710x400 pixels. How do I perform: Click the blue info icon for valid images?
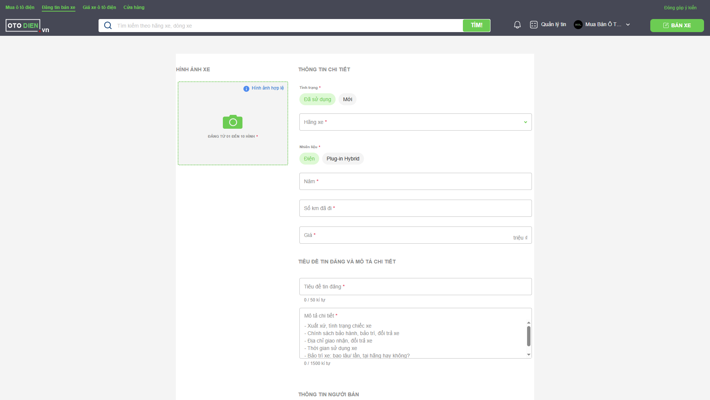[x=246, y=88]
